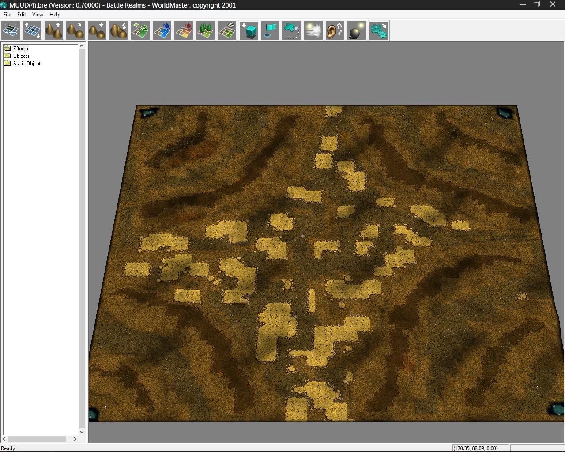Open the terrain tile painting tool
The image size is (565, 452).
(x=140, y=31)
